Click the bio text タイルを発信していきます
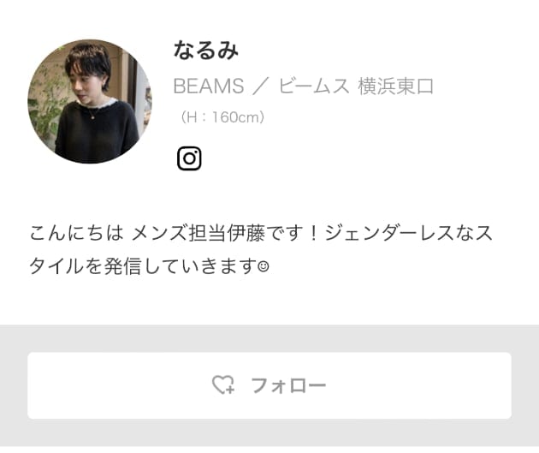Viewport: 539px width, 453px height. click(143, 266)
